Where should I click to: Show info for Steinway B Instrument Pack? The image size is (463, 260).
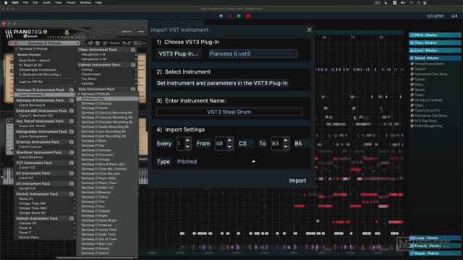click(72, 100)
